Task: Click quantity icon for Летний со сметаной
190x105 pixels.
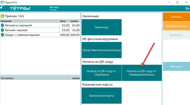Action: (x=2, y=25)
